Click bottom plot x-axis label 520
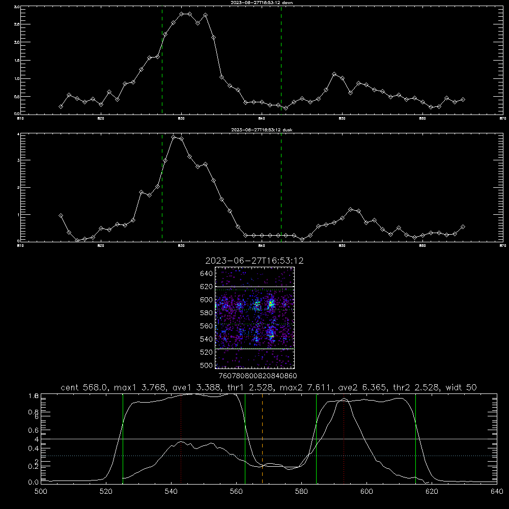 pyautogui.click(x=106, y=492)
